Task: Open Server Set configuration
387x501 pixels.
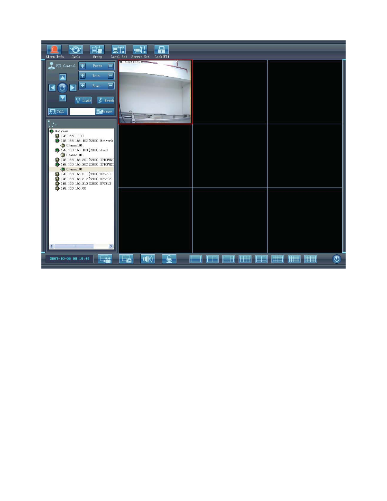Action: 140,49
